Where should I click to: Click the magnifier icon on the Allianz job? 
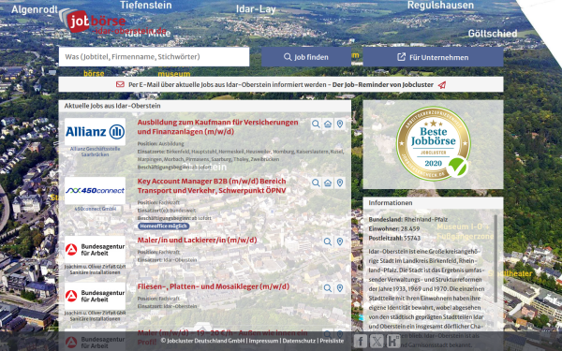pos(316,124)
